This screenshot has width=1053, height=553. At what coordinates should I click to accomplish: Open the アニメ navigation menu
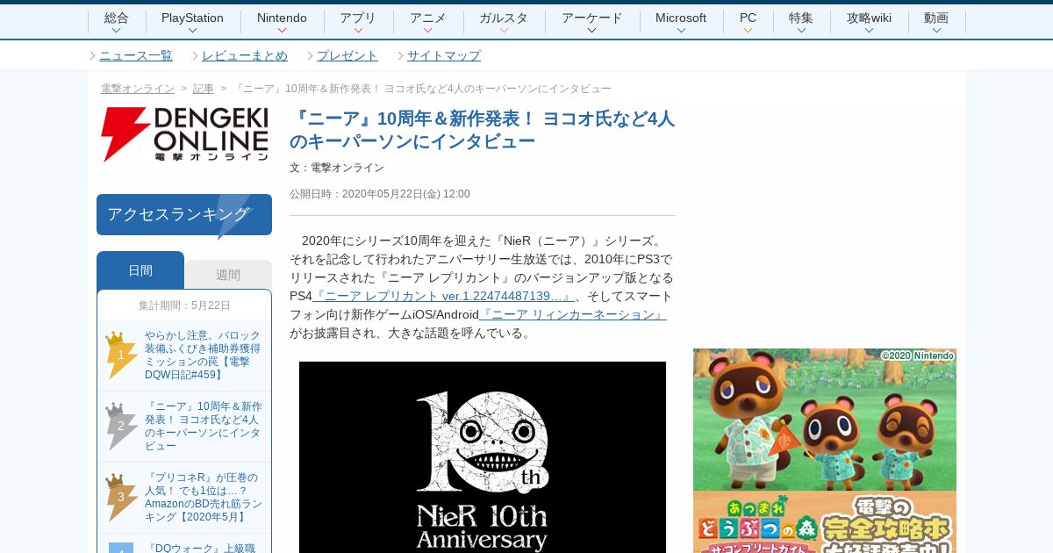pos(428,18)
